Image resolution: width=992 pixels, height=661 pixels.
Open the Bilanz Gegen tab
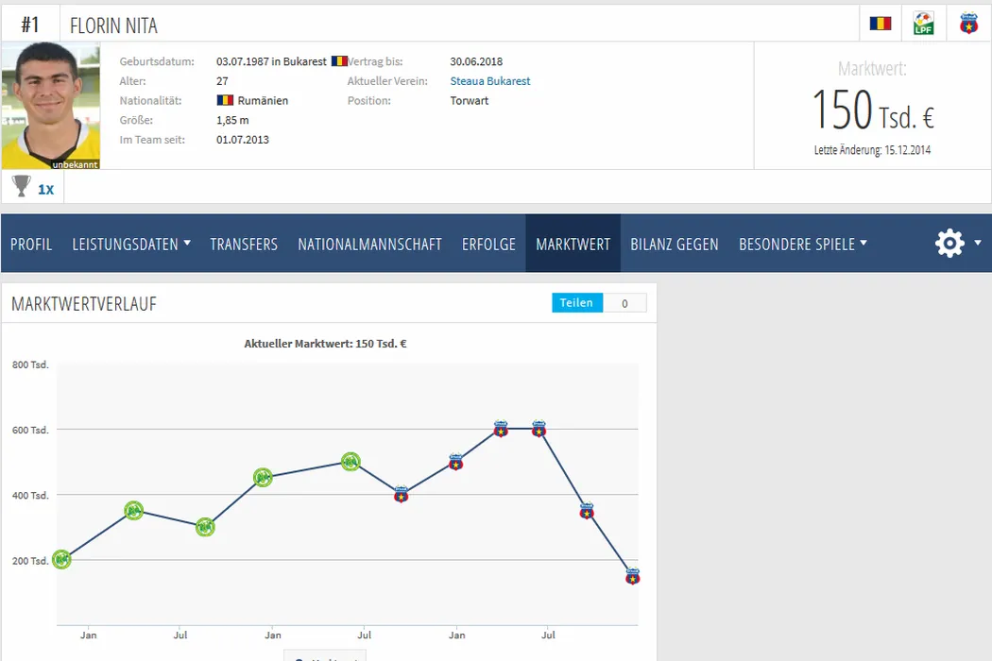pyautogui.click(x=674, y=244)
